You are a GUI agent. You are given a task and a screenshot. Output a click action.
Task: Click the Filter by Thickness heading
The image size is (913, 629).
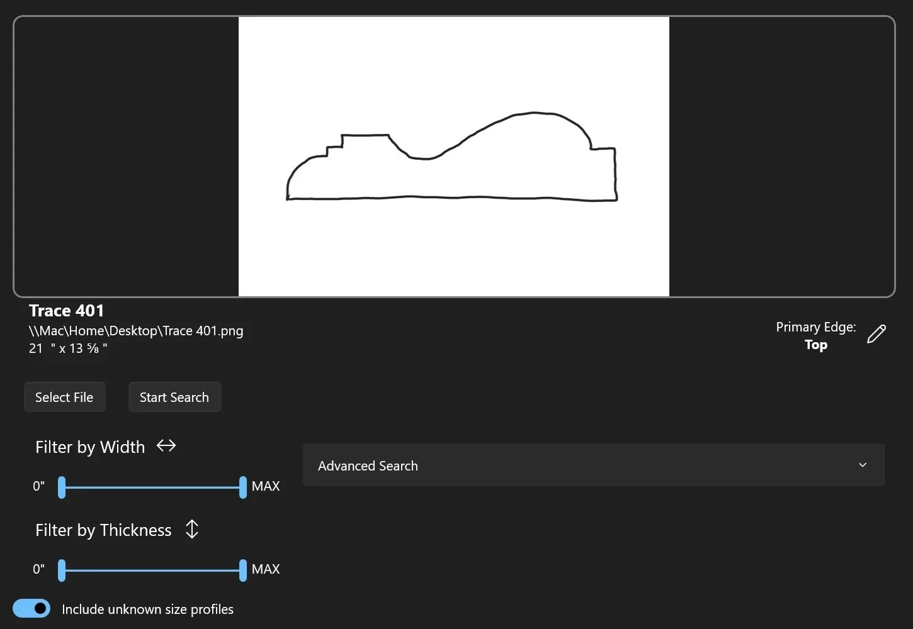pos(103,530)
